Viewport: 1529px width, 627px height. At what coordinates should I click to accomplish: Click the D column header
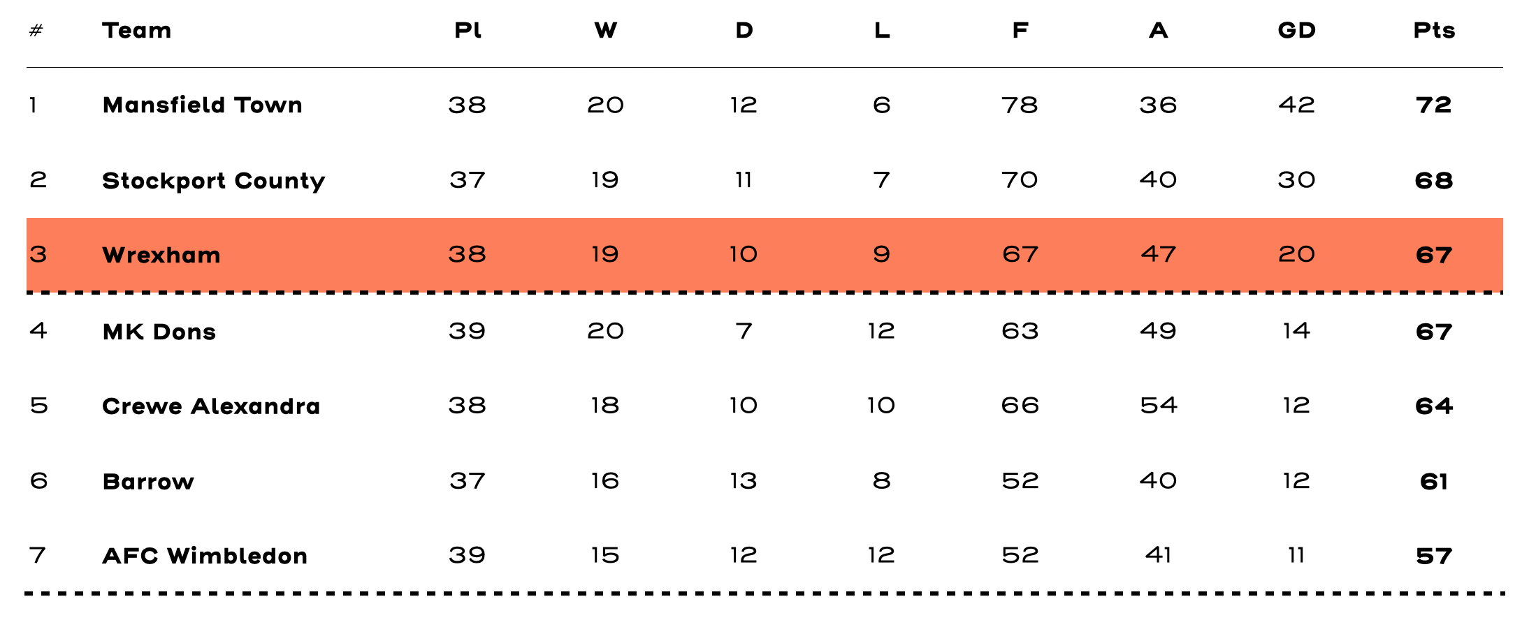point(744,30)
